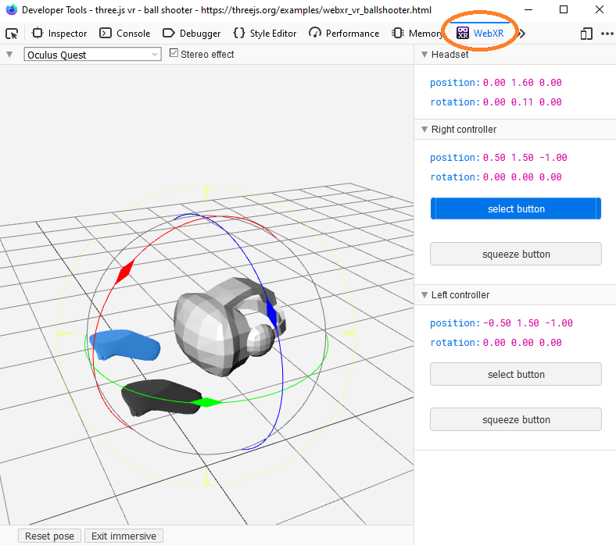Image resolution: width=616 pixels, height=545 pixels.
Task: Click the Console tab icon
Action: coord(106,34)
